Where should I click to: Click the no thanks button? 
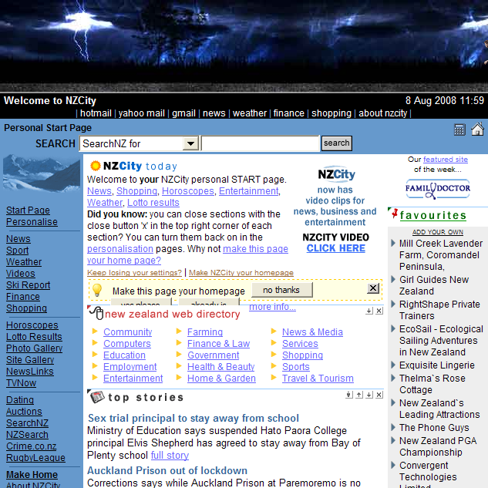click(x=281, y=290)
